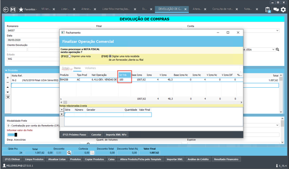This screenshot has width=289, height=169.
Task: Open the clipboard tasks icon
Action: (x=268, y=10)
